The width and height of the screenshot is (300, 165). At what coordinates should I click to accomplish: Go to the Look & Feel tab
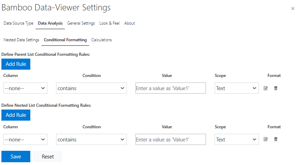109,23
